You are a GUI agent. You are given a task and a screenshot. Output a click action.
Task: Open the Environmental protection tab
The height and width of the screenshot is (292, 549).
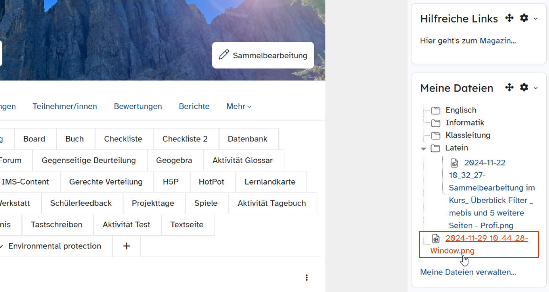[55, 246]
